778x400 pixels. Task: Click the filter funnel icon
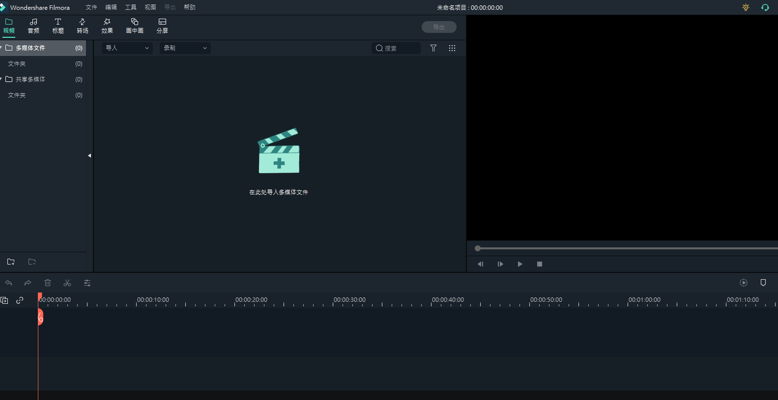pos(433,48)
